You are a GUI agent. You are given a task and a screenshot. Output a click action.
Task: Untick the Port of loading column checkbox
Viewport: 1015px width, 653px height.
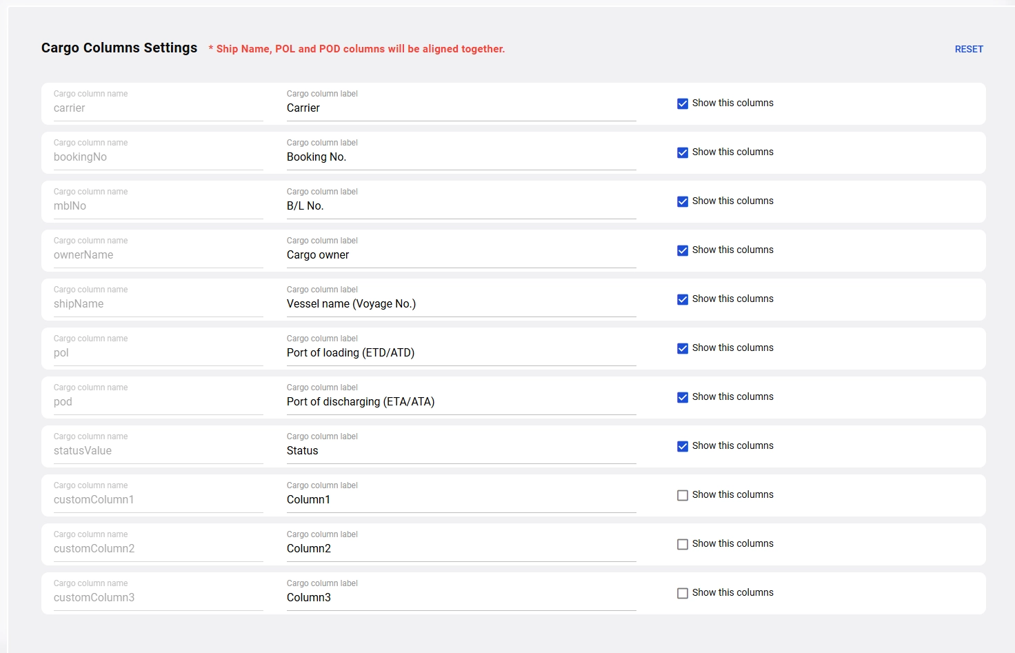click(683, 348)
